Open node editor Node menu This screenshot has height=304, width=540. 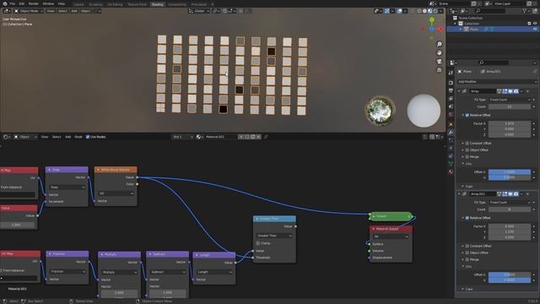click(x=78, y=137)
